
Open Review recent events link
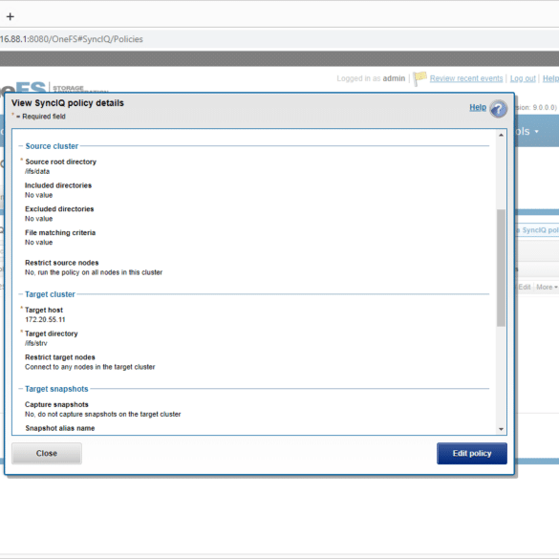[x=466, y=78]
